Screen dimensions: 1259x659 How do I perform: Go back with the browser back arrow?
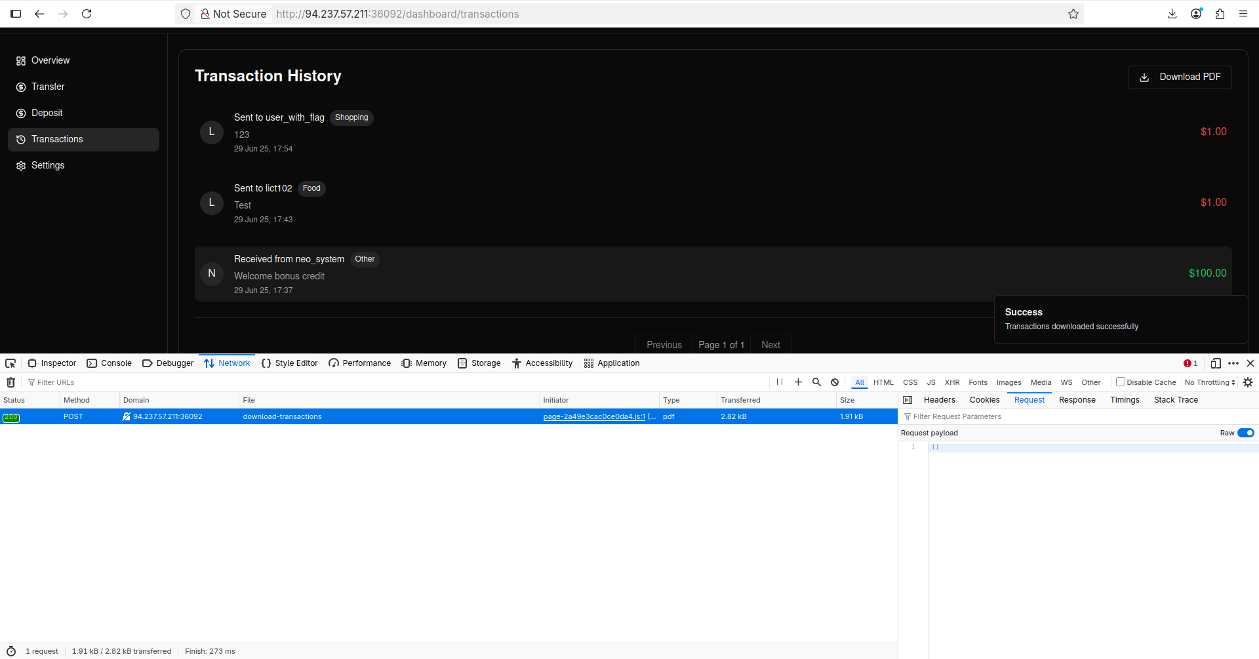39,14
